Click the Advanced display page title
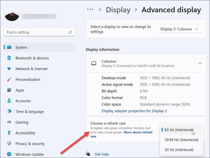Screen dimensions: 210x158 (x=171, y=10)
